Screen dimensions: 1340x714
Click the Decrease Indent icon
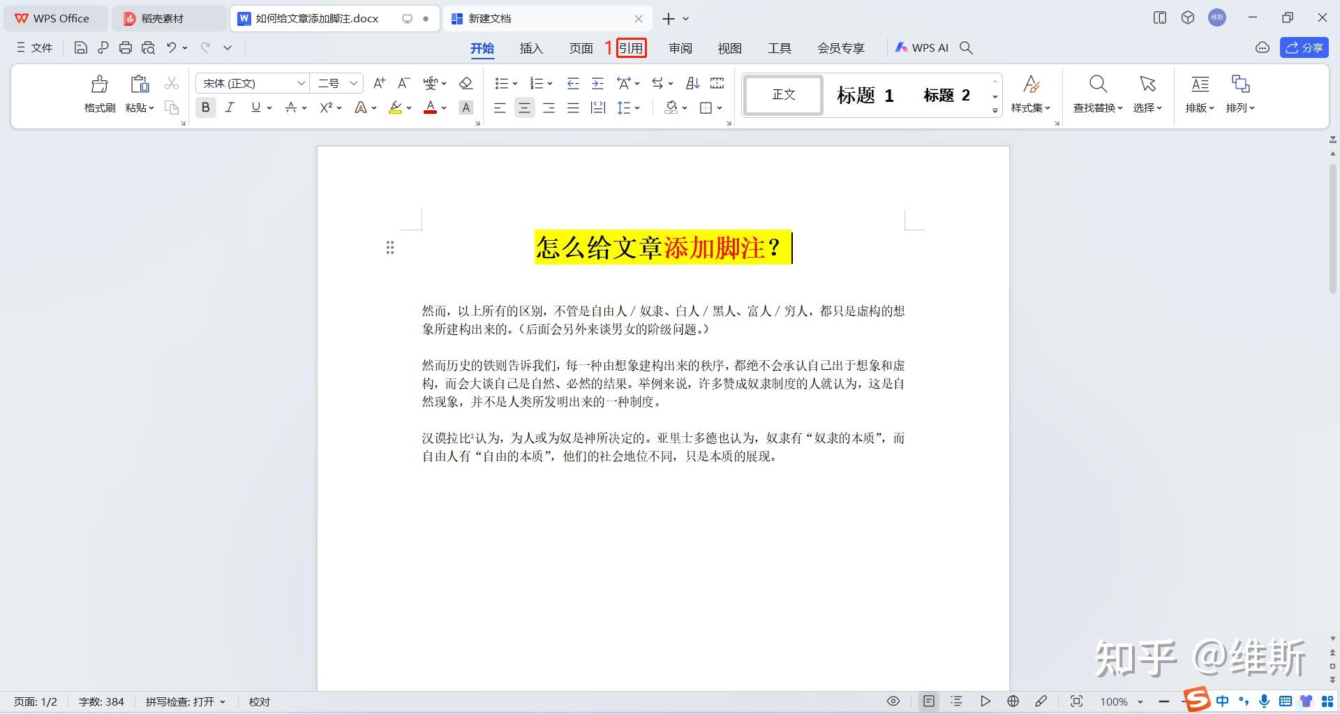573,83
